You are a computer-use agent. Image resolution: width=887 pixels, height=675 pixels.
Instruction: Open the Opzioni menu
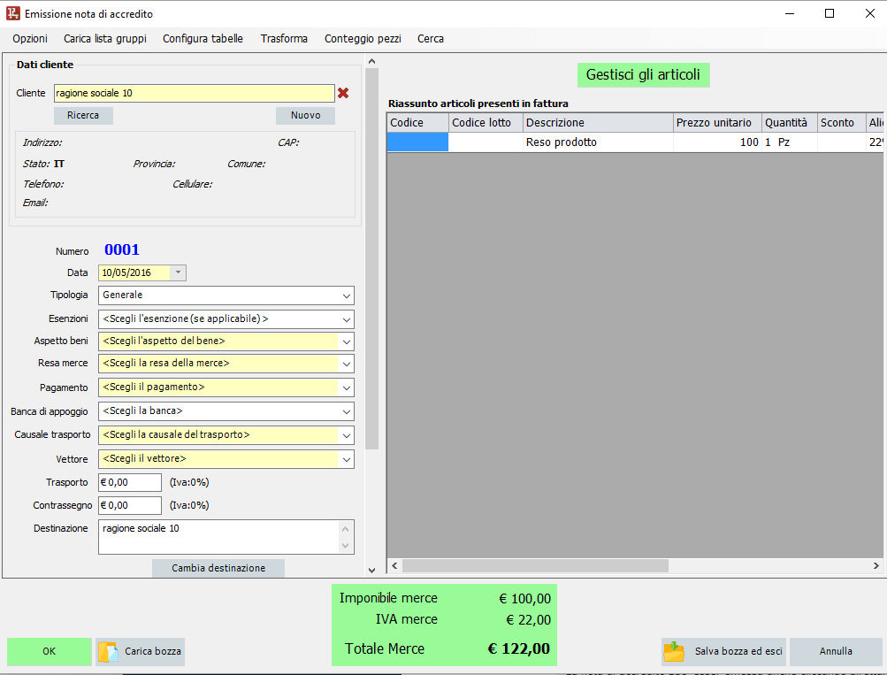(x=30, y=39)
